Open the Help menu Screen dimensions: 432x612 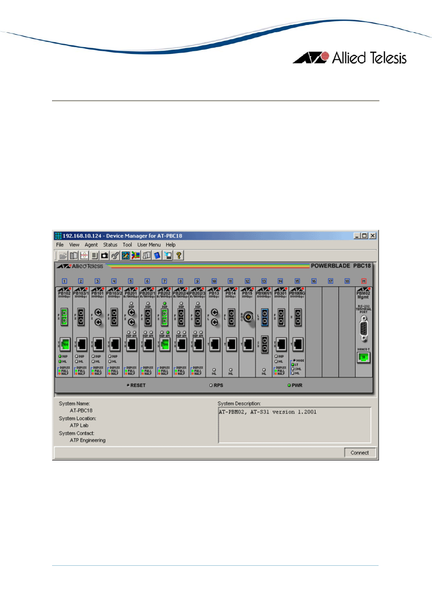tap(171, 245)
